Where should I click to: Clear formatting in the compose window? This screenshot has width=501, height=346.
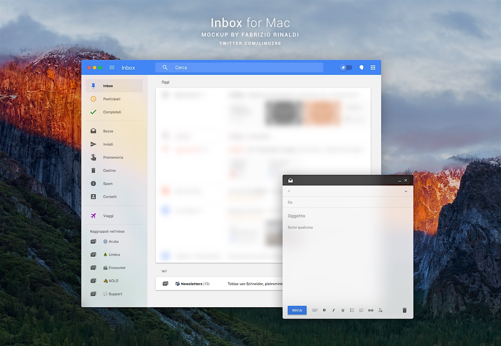pos(380,310)
